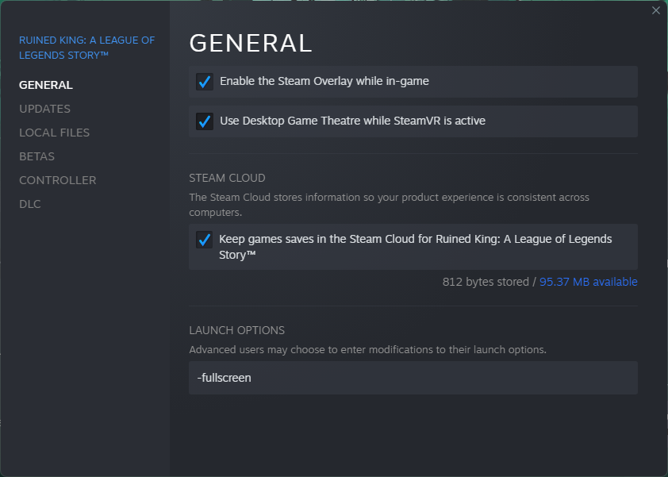This screenshot has width=668, height=477.
Task: Click the "812 bytes stored" text
Action: coord(487,282)
